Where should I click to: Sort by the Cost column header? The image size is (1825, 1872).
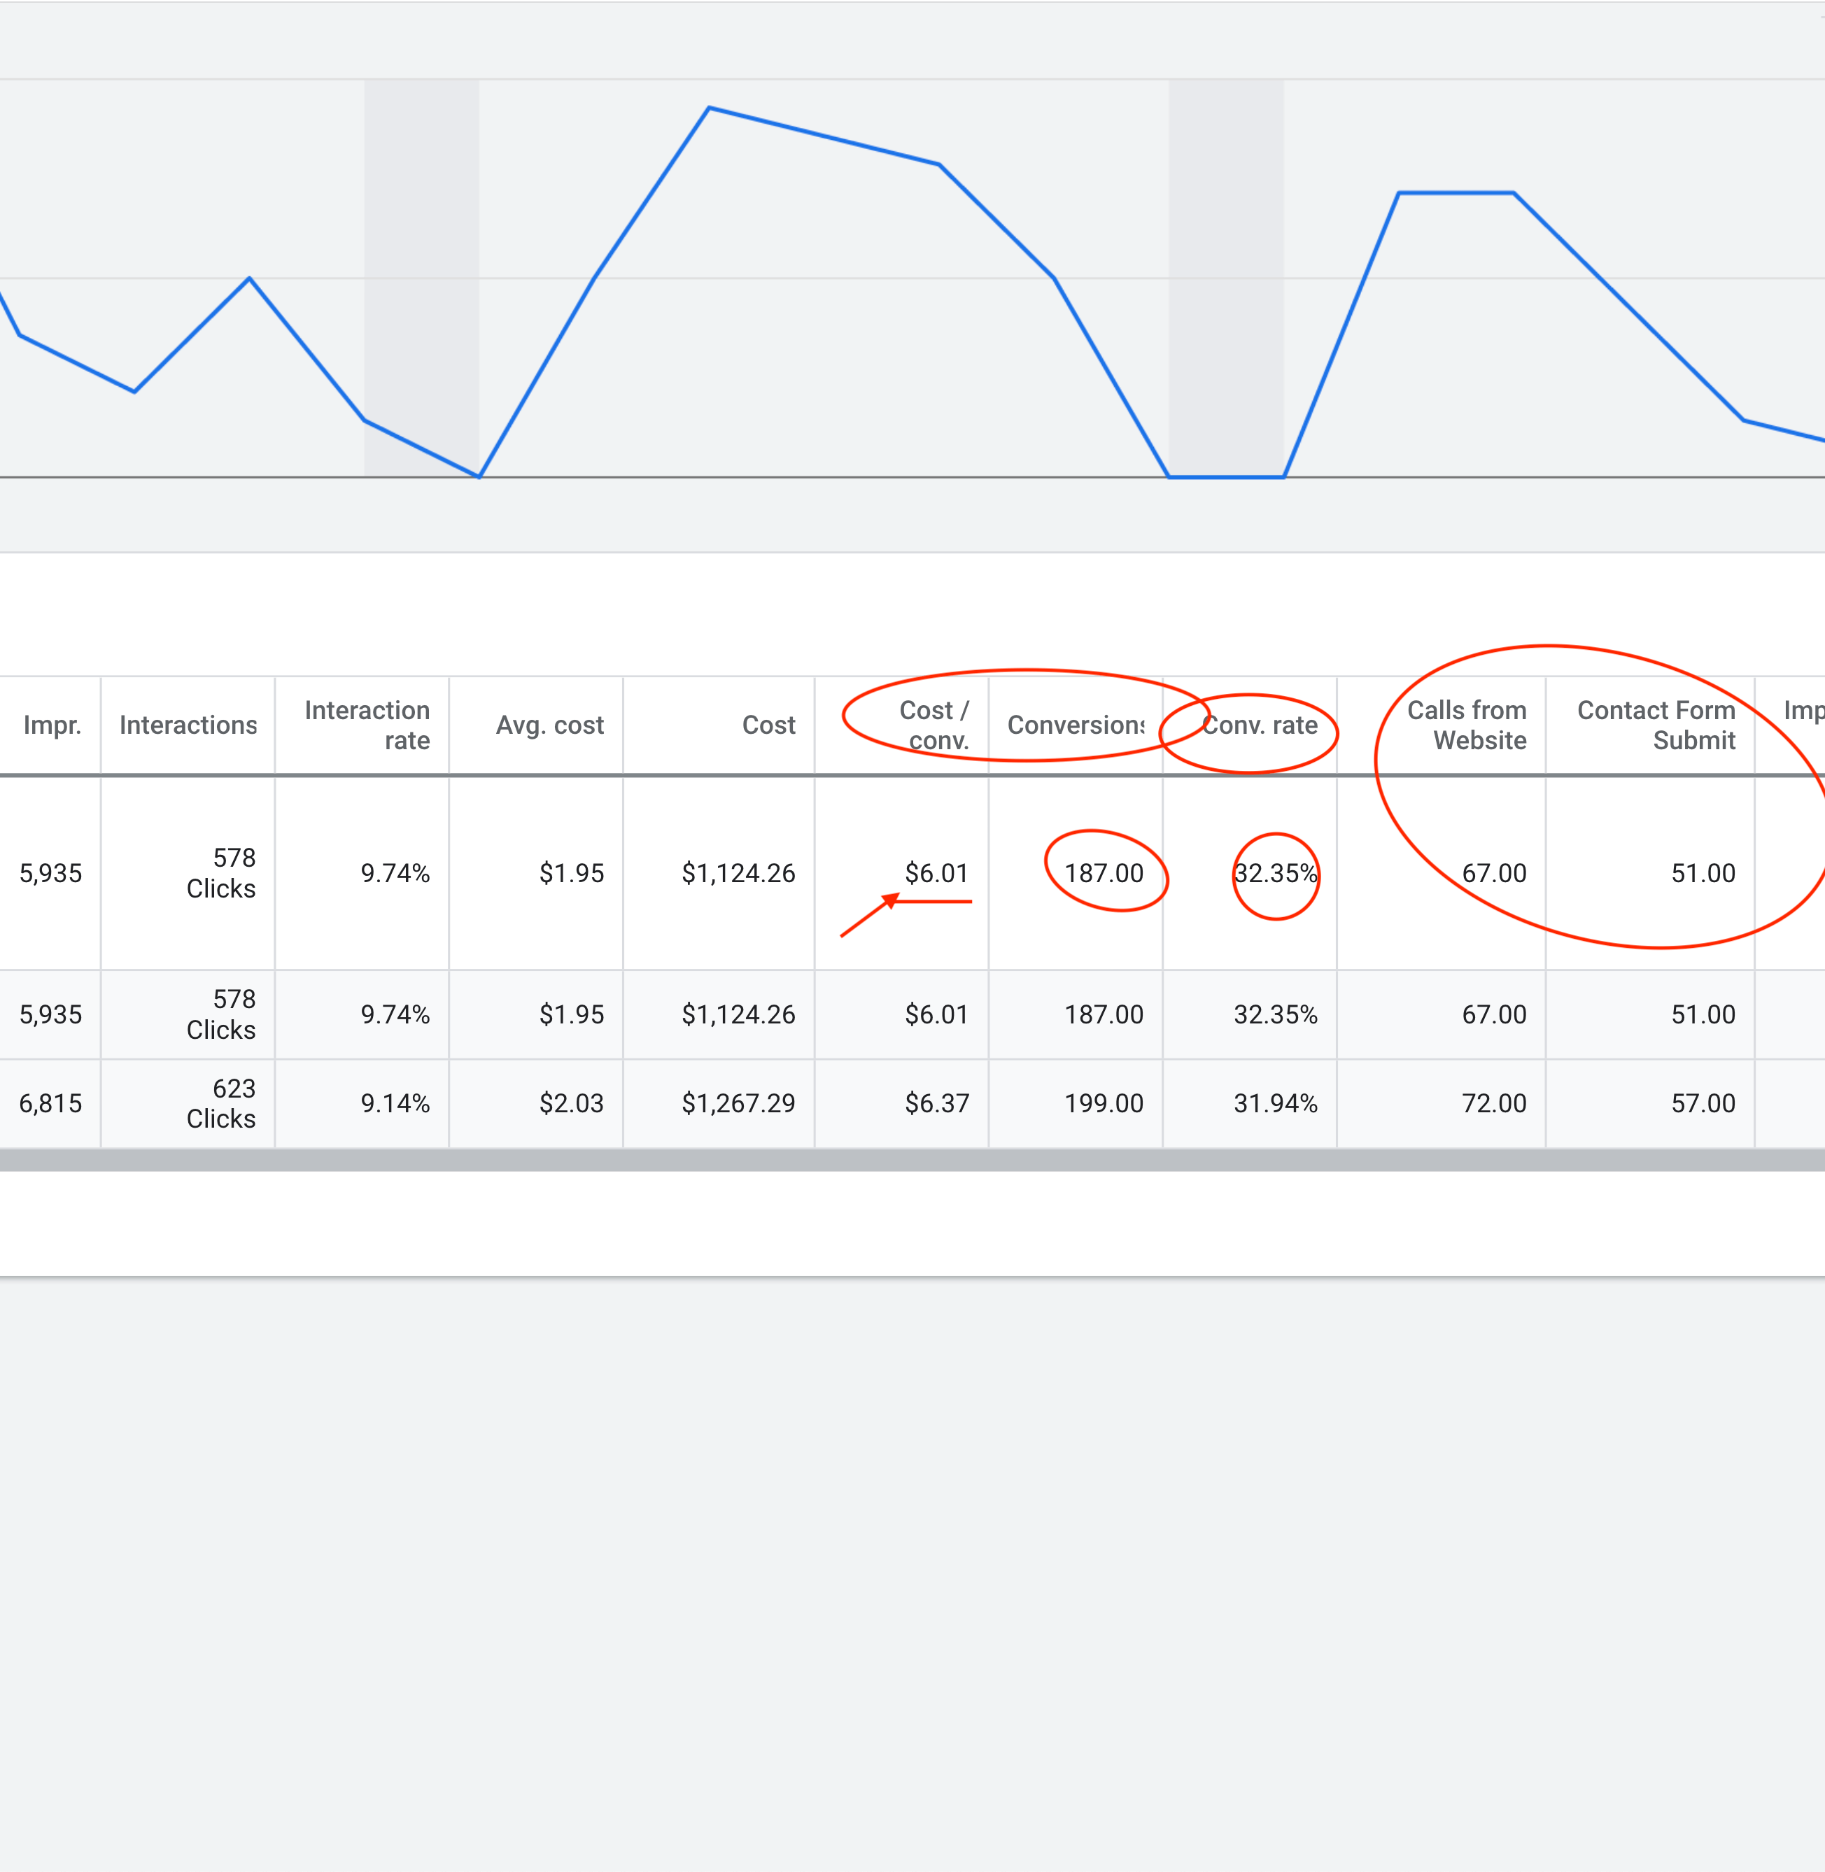(x=768, y=725)
